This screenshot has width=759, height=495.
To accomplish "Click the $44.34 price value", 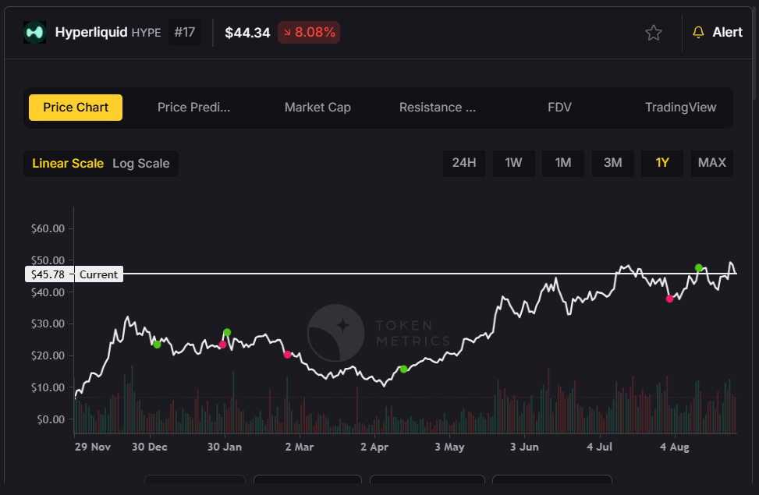I will point(247,33).
